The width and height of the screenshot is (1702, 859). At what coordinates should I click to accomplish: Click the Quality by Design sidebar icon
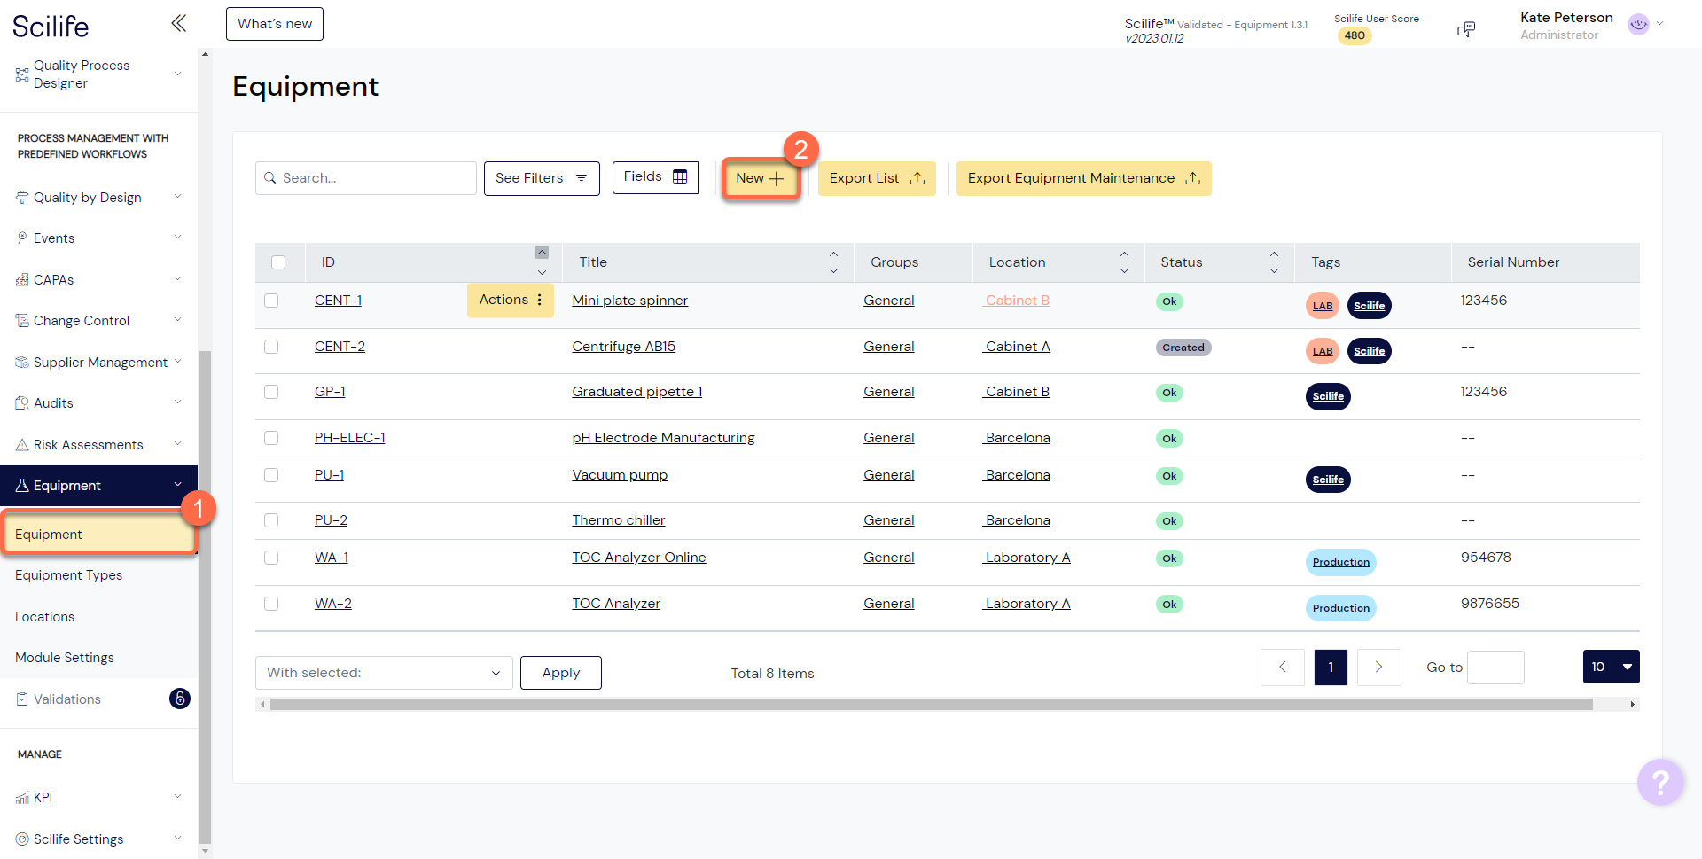pos(22,197)
